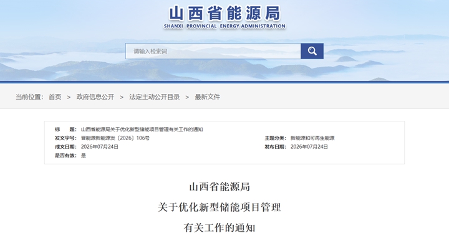
Task: Click heading line 关于优化新型储能项目管理
Action: click(220, 207)
